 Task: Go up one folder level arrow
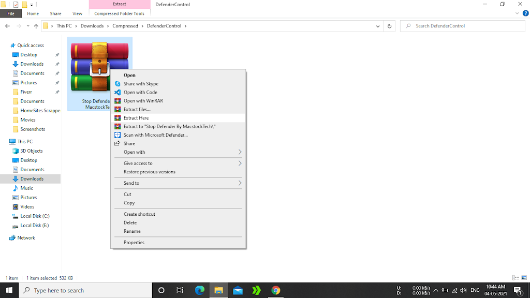point(36,26)
